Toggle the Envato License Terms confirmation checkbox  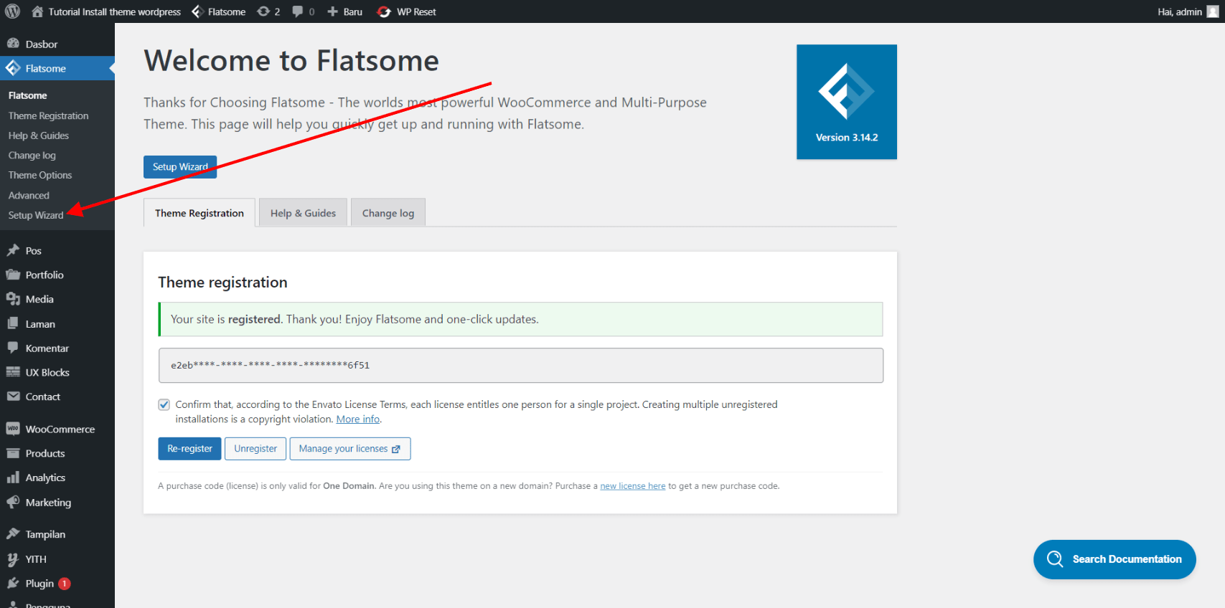coord(164,405)
